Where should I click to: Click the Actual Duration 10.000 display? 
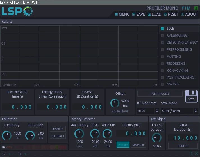pos(183,138)
